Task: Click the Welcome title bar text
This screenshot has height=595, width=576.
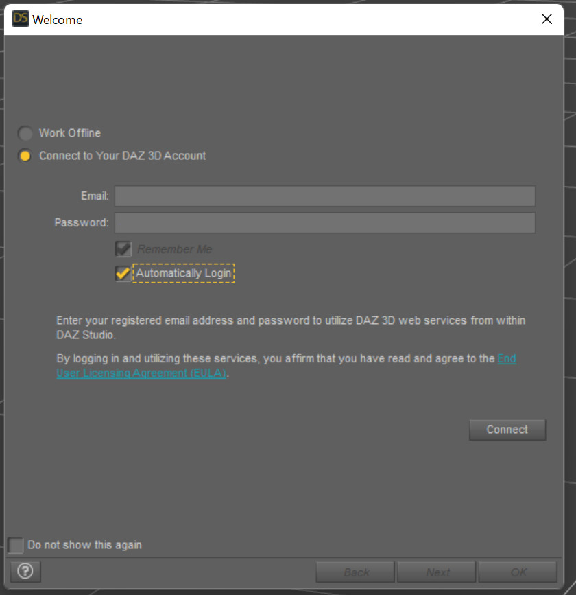Action: 58,20
